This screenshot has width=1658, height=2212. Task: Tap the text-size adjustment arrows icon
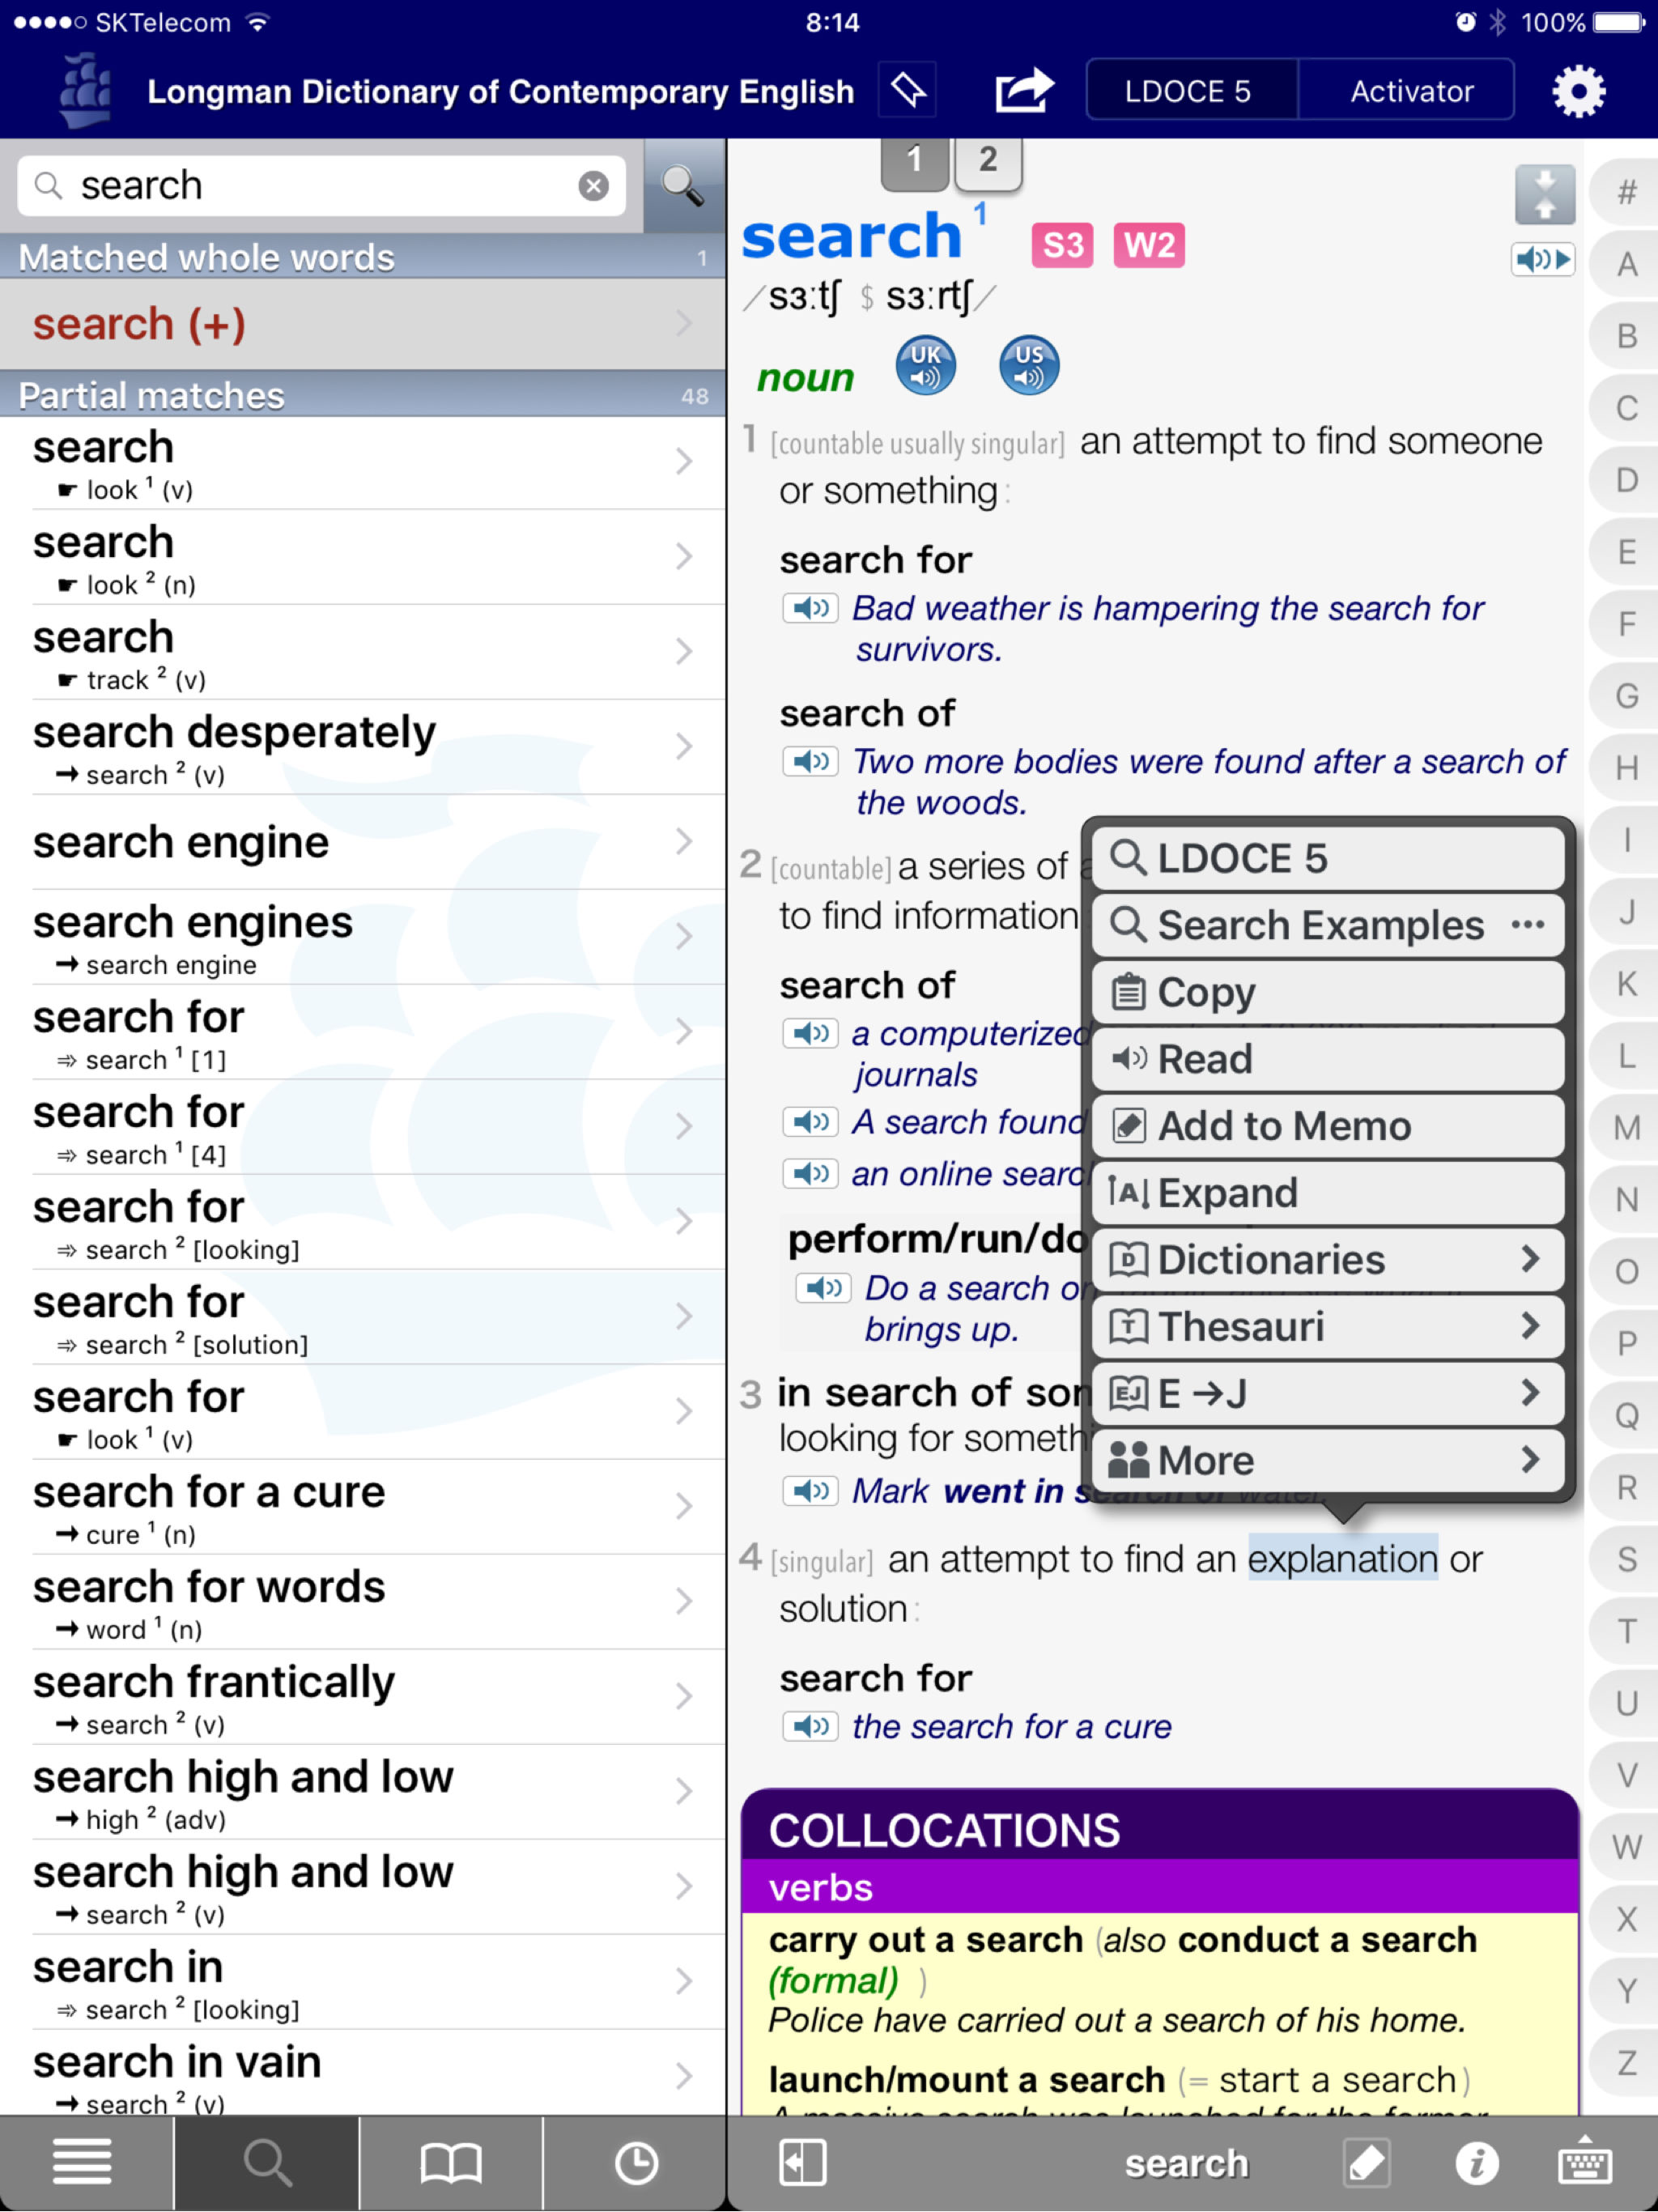pyautogui.click(x=1544, y=193)
